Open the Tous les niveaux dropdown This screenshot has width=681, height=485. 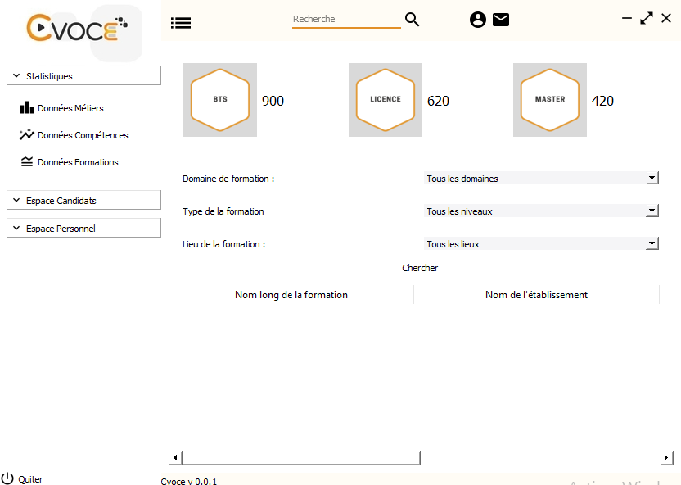652,211
